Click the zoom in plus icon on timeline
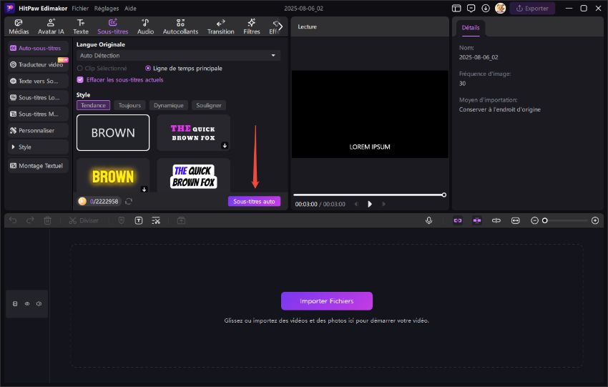Viewport: 608px width, 387px height. (x=594, y=220)
